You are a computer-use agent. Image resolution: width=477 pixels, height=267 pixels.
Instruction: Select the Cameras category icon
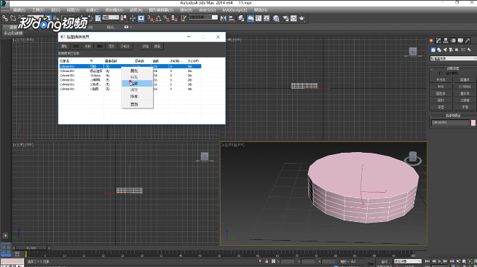point(451,49)
